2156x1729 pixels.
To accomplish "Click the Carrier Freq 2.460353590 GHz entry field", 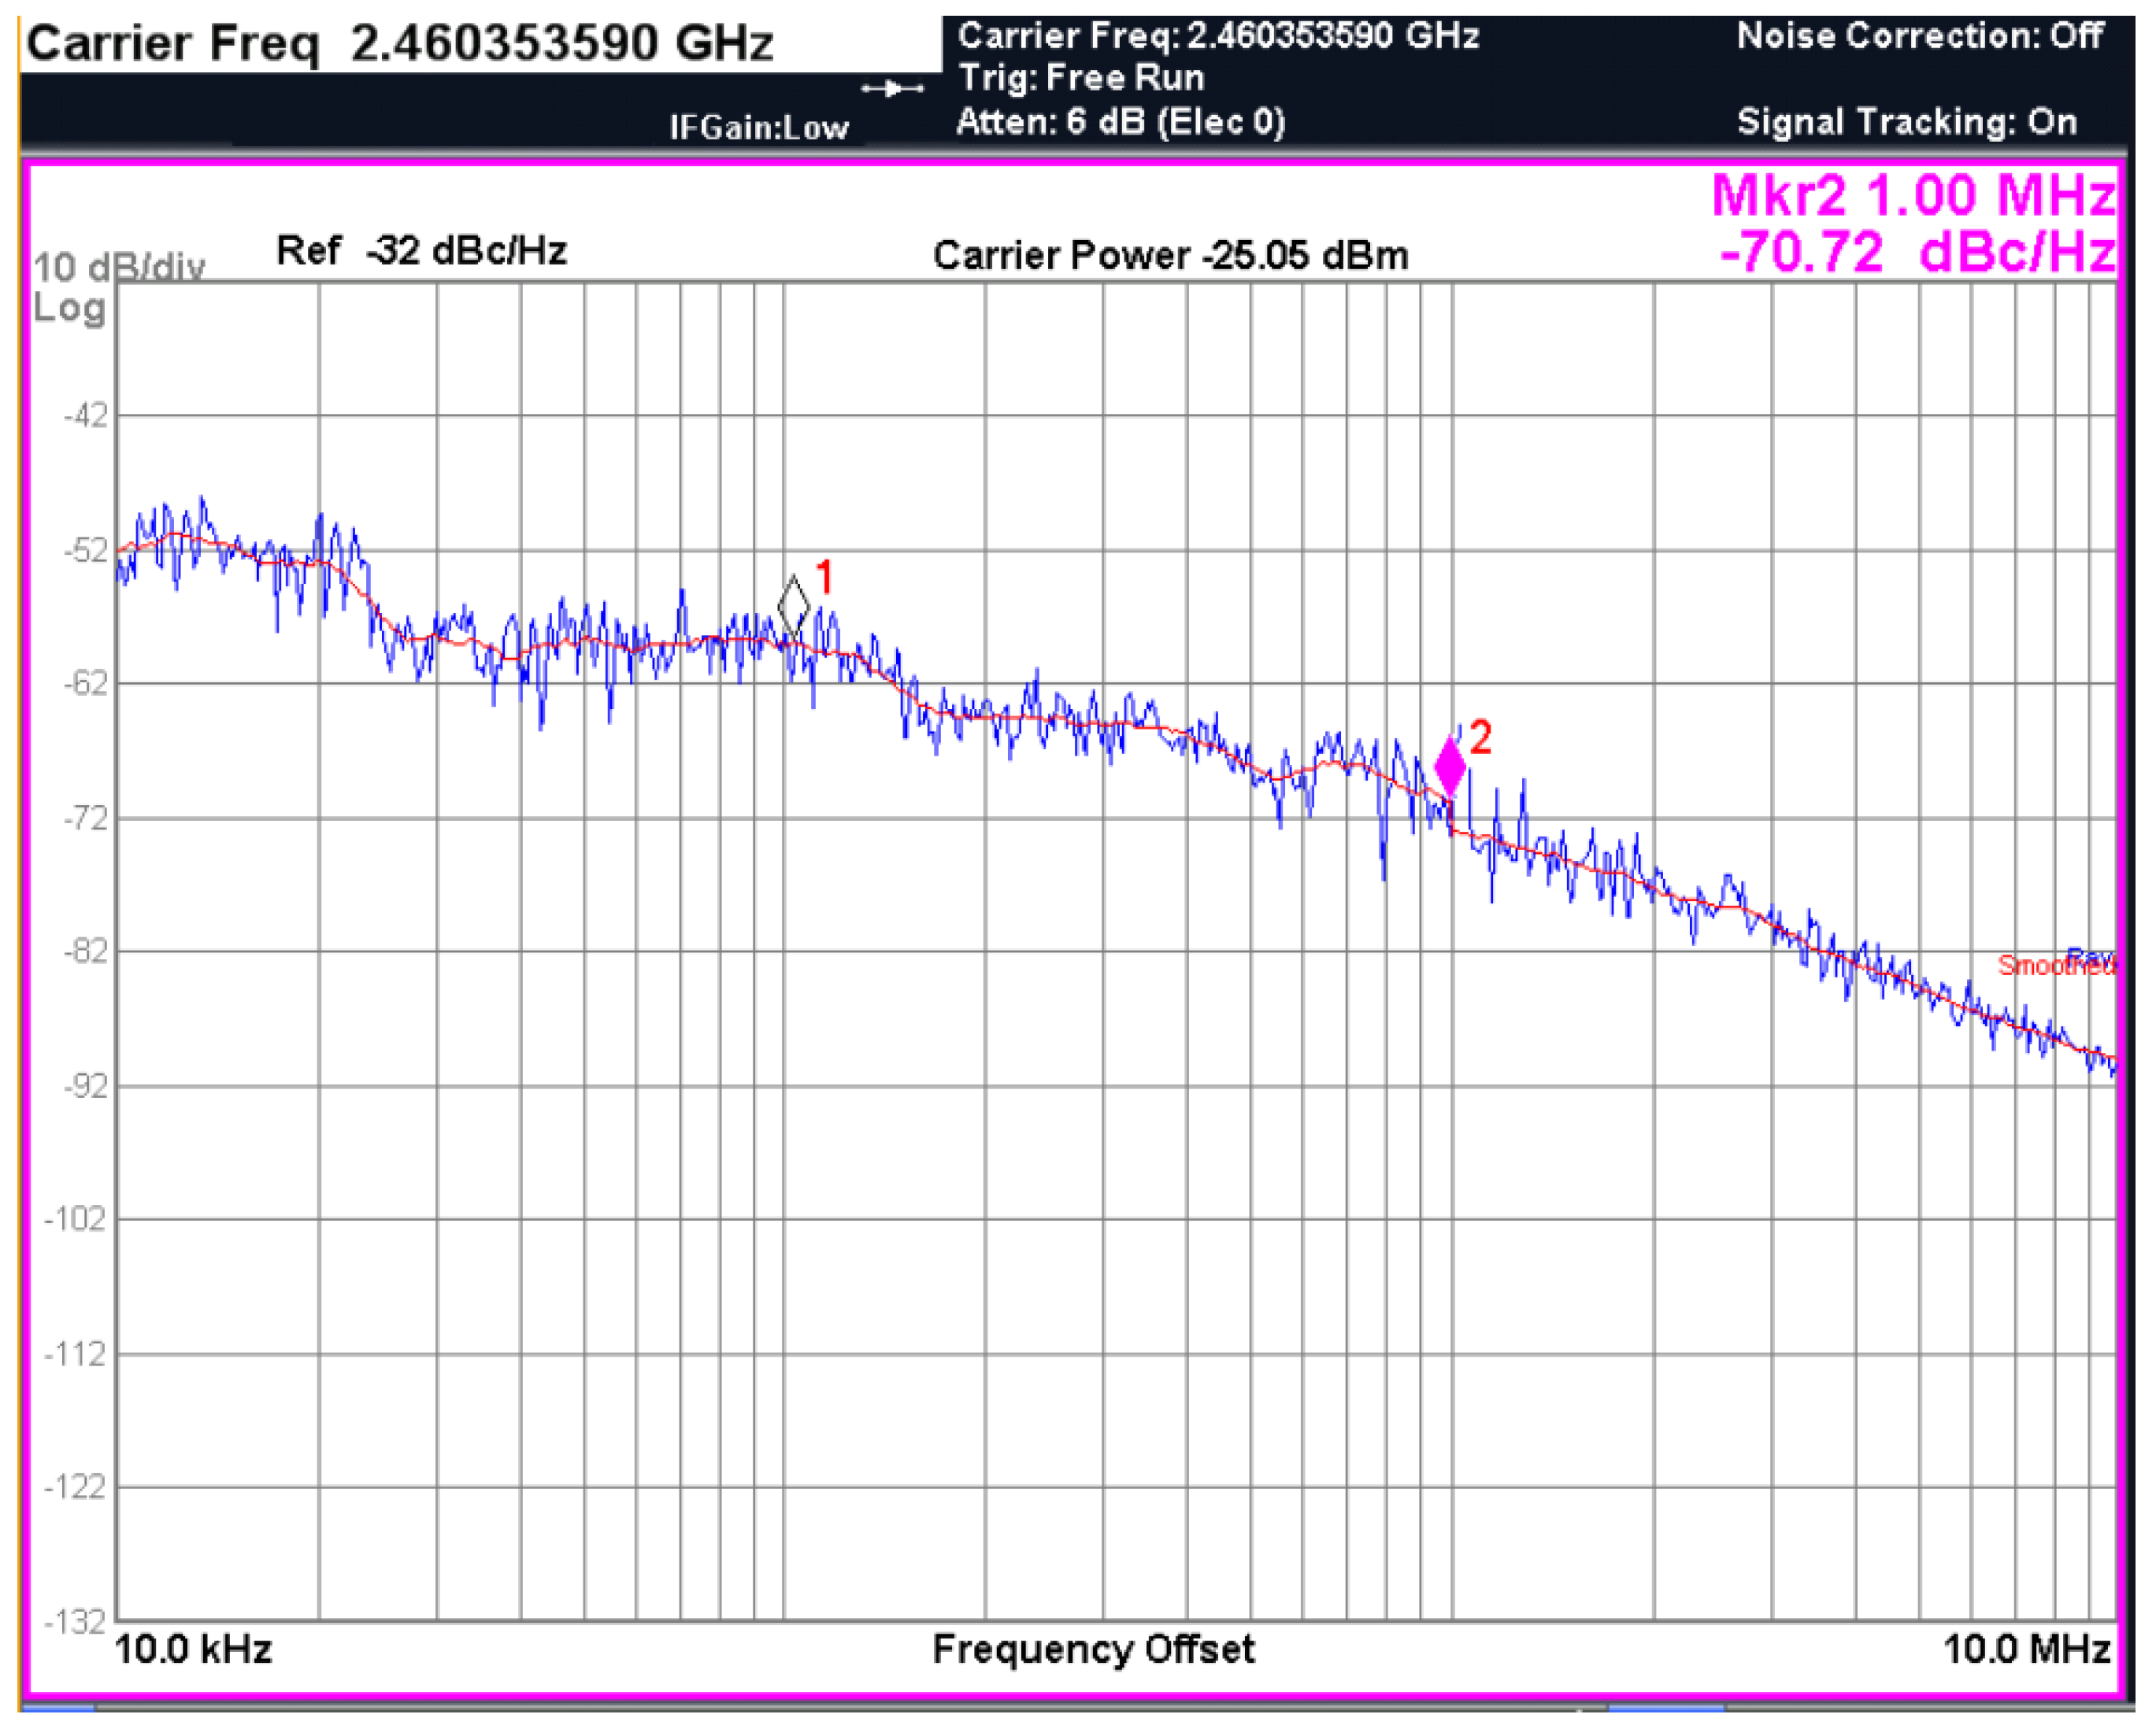I will pyautogui.click(x=400, y=44).
